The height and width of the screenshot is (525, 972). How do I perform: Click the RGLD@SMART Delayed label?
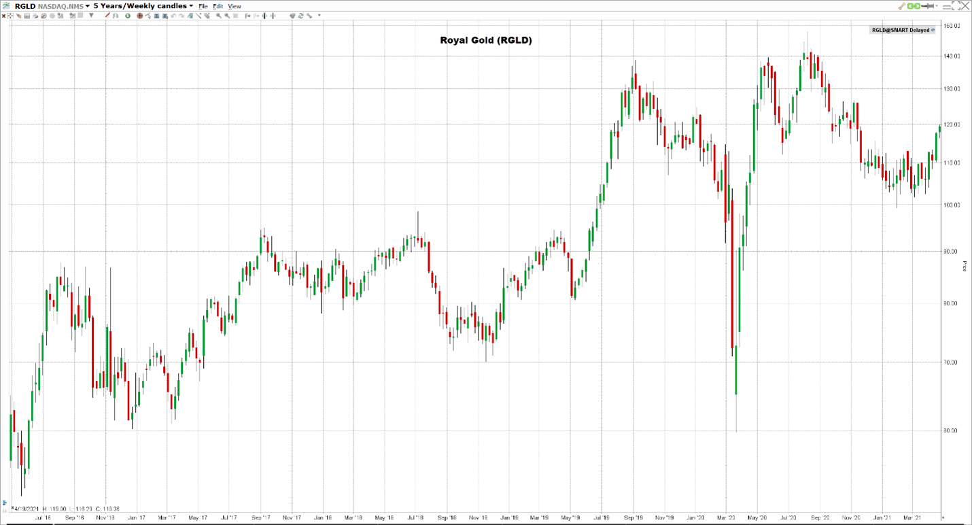click(x=903, y=30)
